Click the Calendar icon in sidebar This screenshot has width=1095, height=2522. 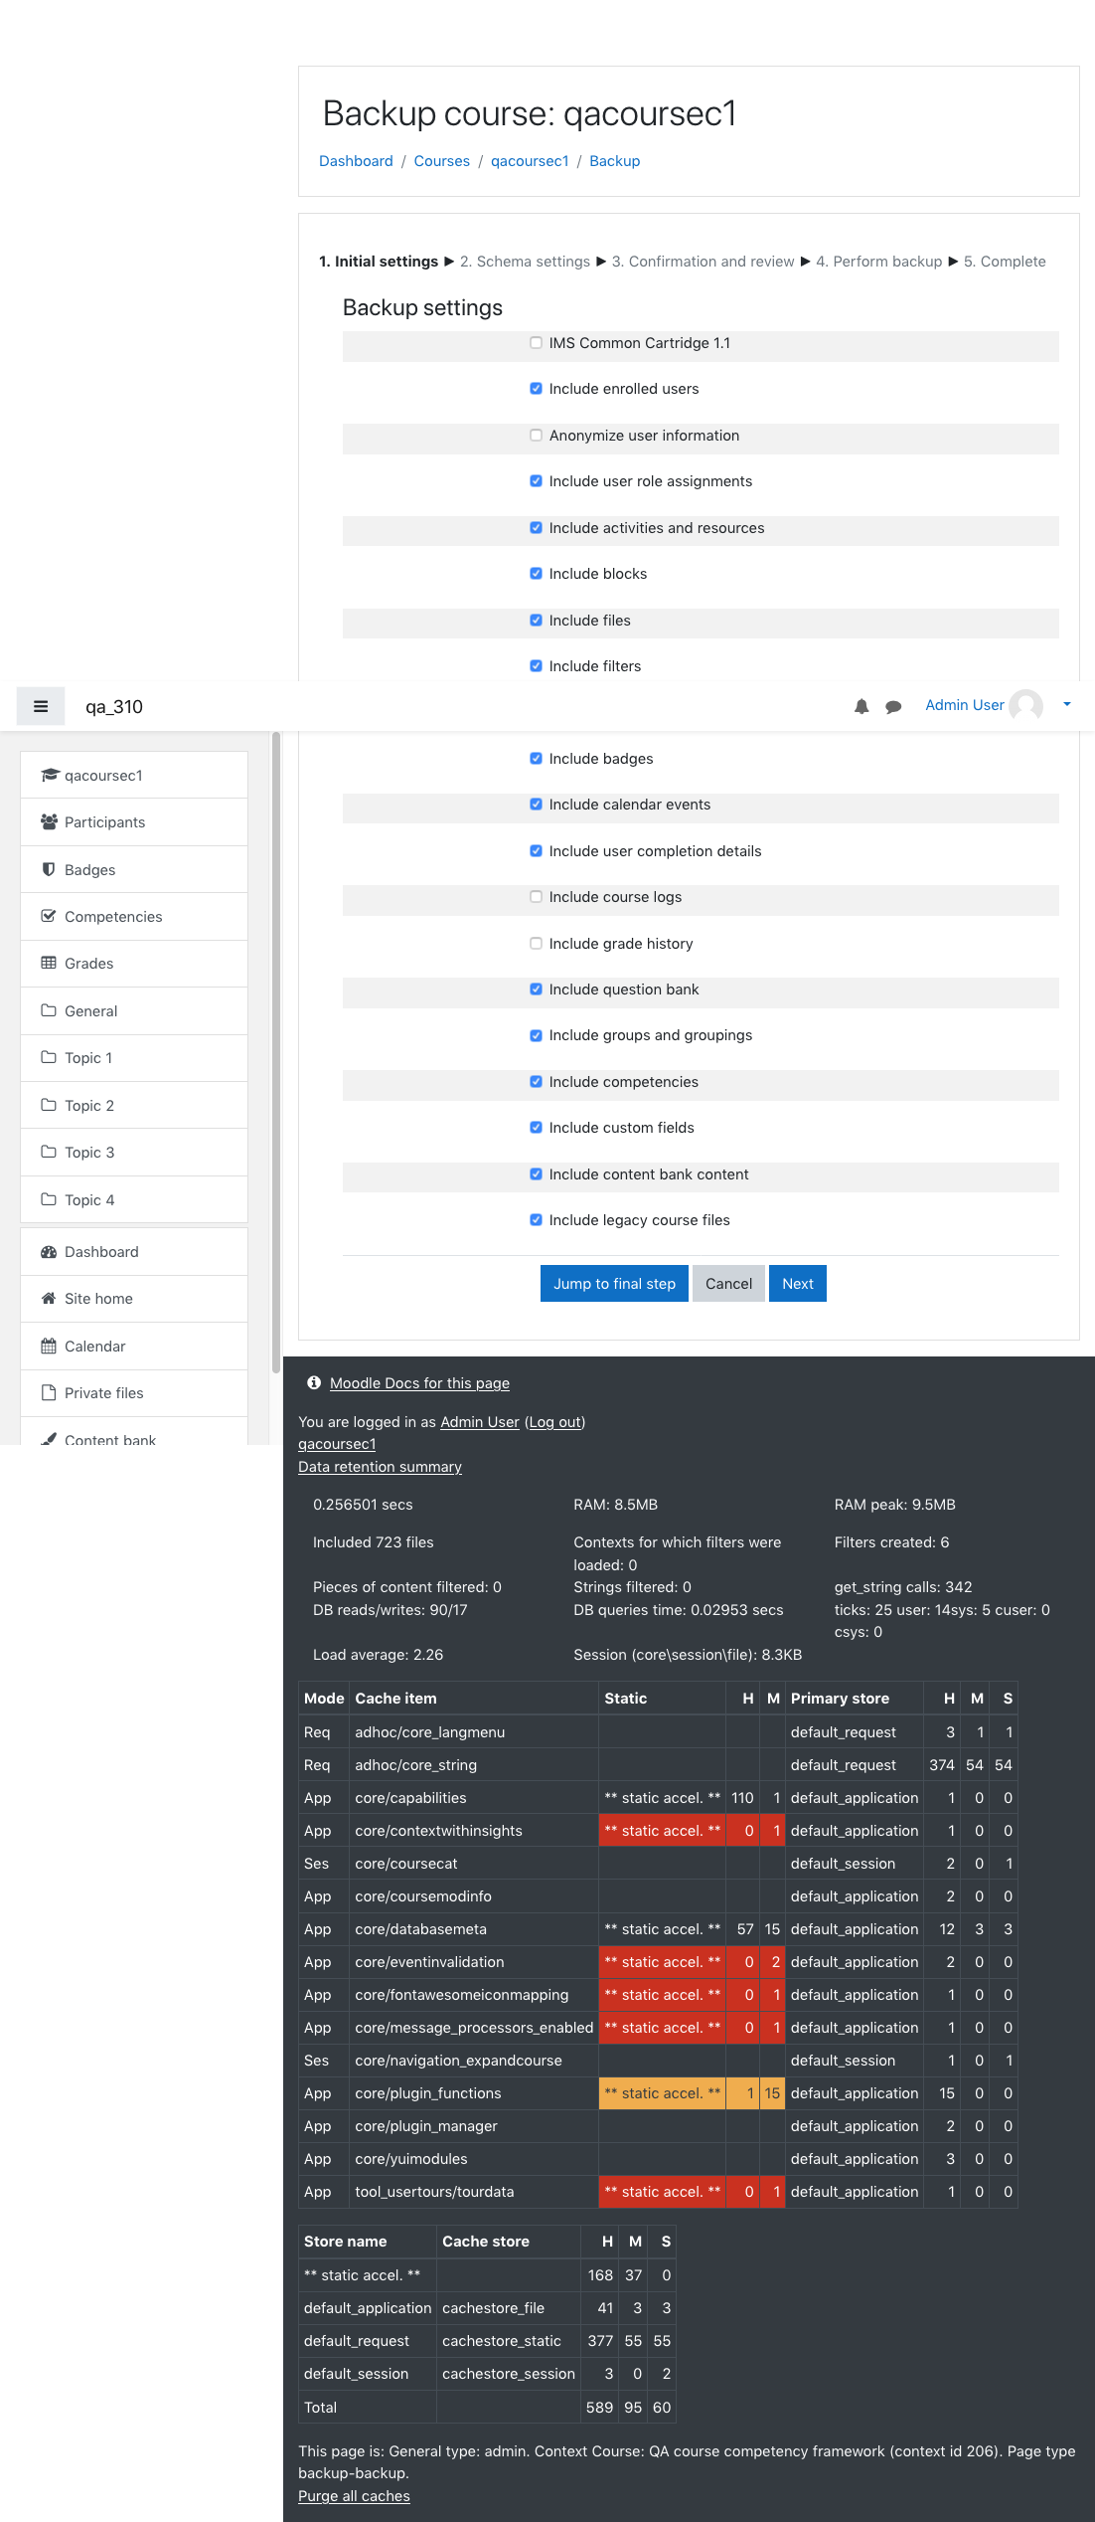(49, 1346)
